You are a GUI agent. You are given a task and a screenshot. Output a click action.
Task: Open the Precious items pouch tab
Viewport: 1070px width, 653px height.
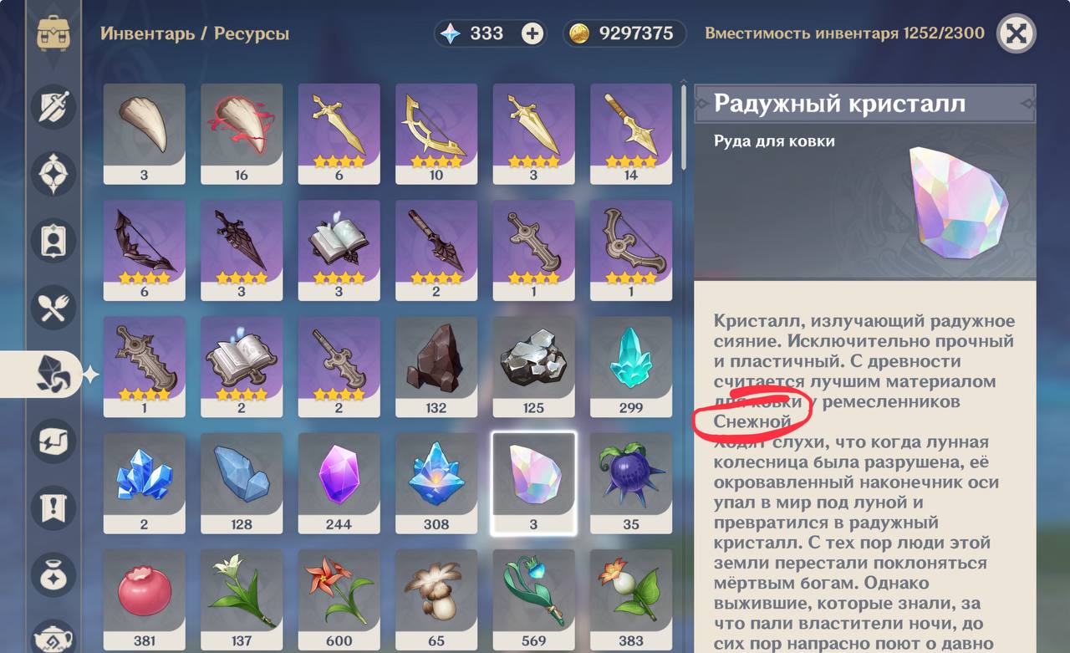pyautogui.click(x=53, y=574)
